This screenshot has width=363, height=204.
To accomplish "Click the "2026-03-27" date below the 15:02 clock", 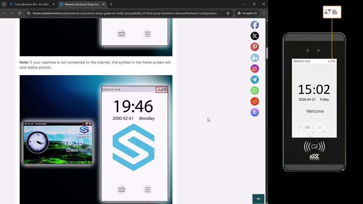I will 307,99.
